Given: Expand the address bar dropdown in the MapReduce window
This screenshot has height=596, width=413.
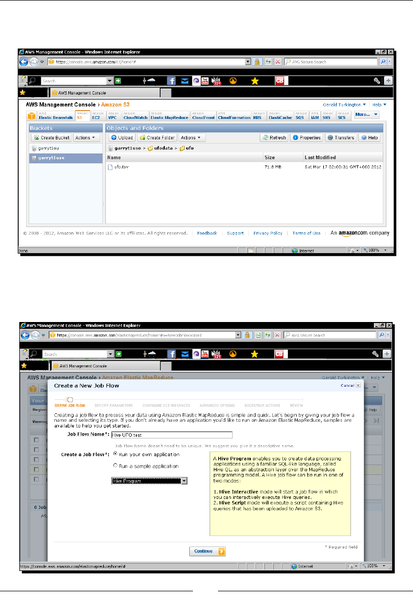Looking at the screenshot, I should 238,335.
